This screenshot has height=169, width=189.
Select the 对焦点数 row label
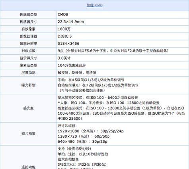coord(28,51)
